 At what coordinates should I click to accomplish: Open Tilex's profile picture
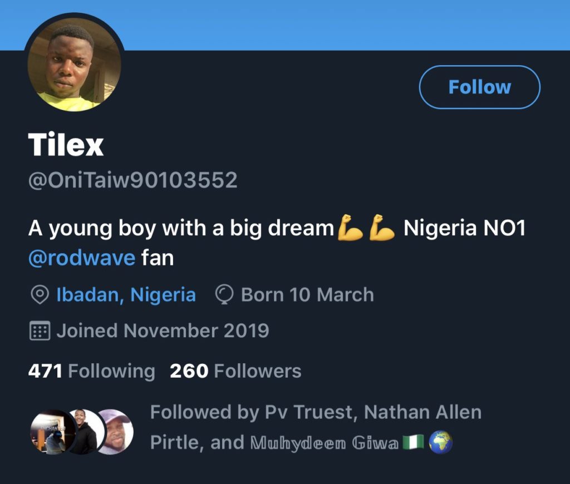tap(75, 64)
